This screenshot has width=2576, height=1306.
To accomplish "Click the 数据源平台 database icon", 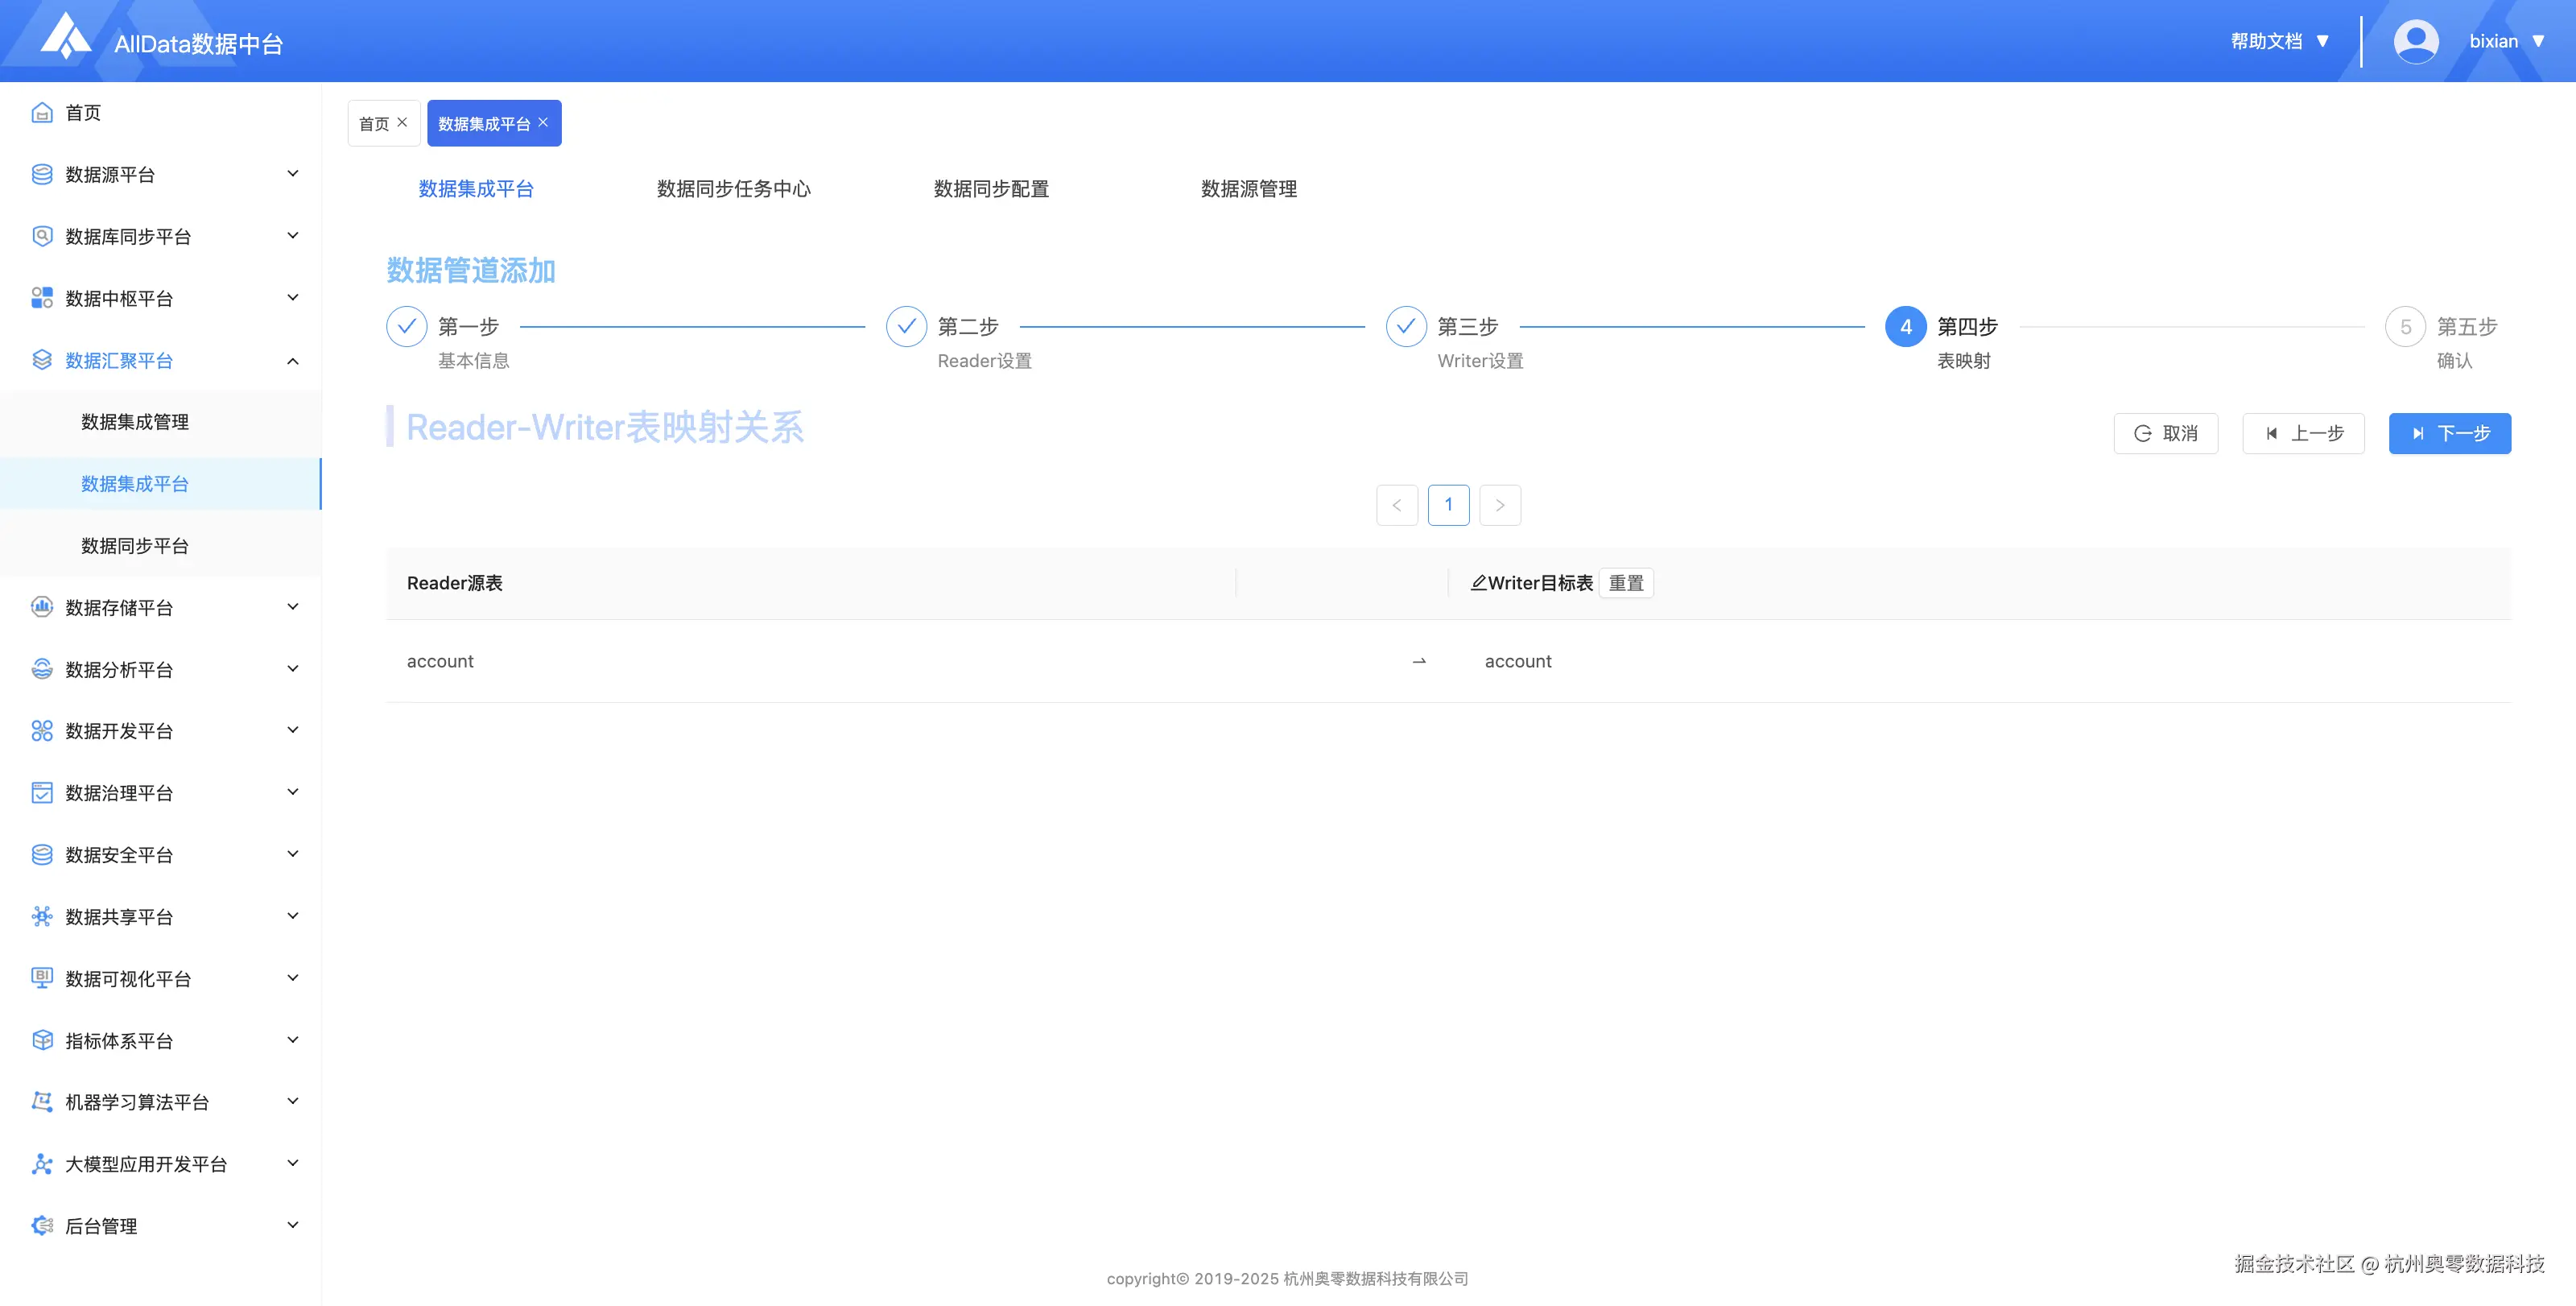I will tap(41, 173).
